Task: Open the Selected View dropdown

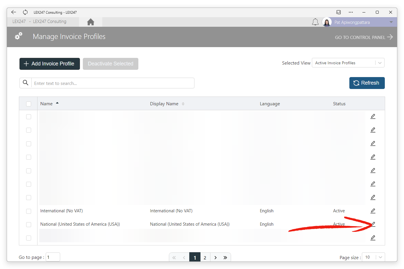Action: [348, 63]
